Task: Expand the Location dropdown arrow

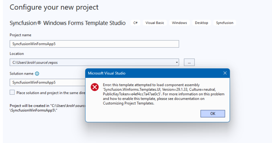Action: click(177, 62)
